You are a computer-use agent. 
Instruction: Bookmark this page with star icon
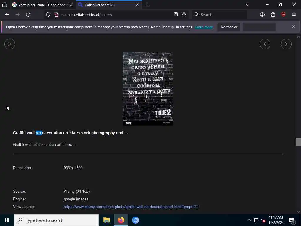tap(184, 15)
